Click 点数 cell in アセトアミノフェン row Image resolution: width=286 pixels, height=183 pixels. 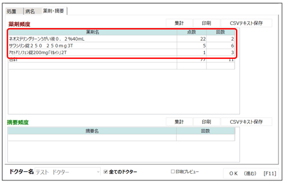click(x=192, y=52)
